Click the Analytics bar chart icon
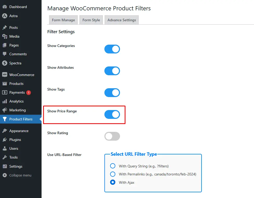This screenshot has width=254, height=198. pyautogui.click(x=5, y=101)
